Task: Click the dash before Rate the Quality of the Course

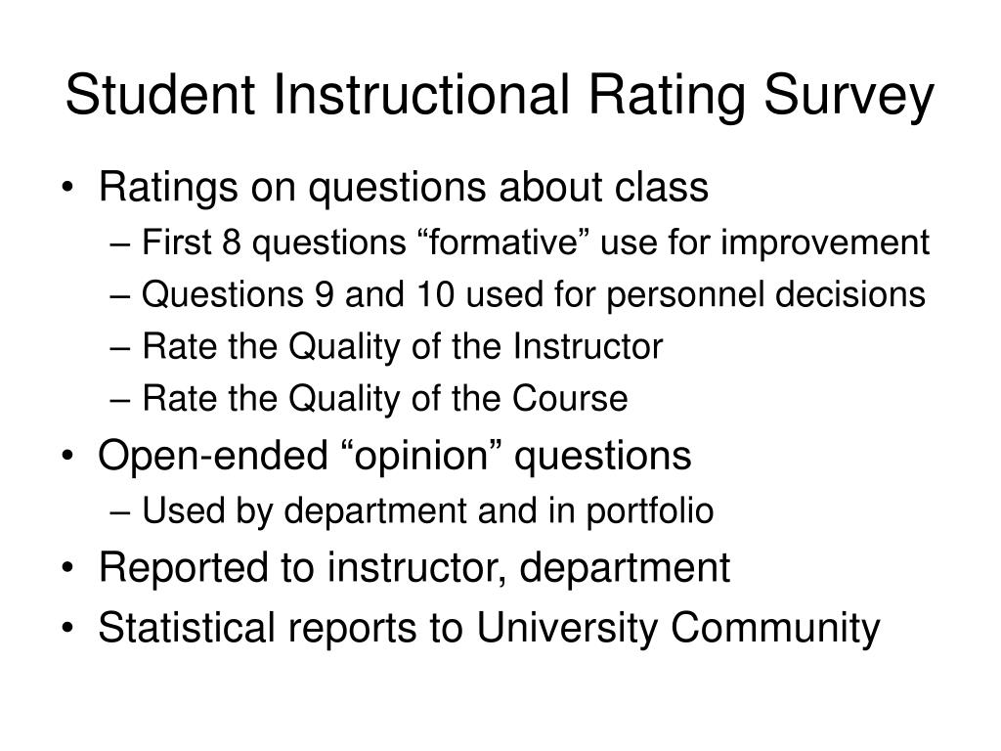Action: pos(120,401)
